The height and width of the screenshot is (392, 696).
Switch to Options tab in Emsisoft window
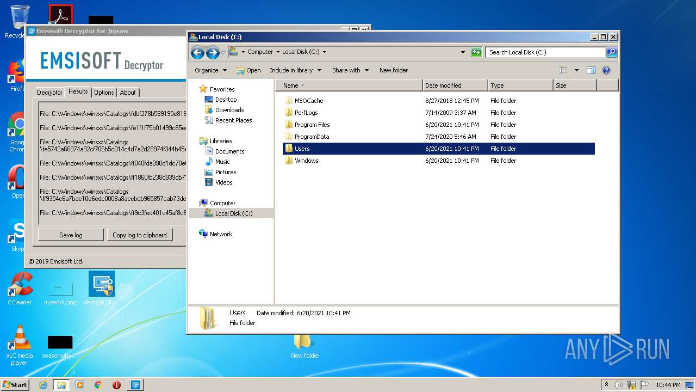[x=104, y=93]
